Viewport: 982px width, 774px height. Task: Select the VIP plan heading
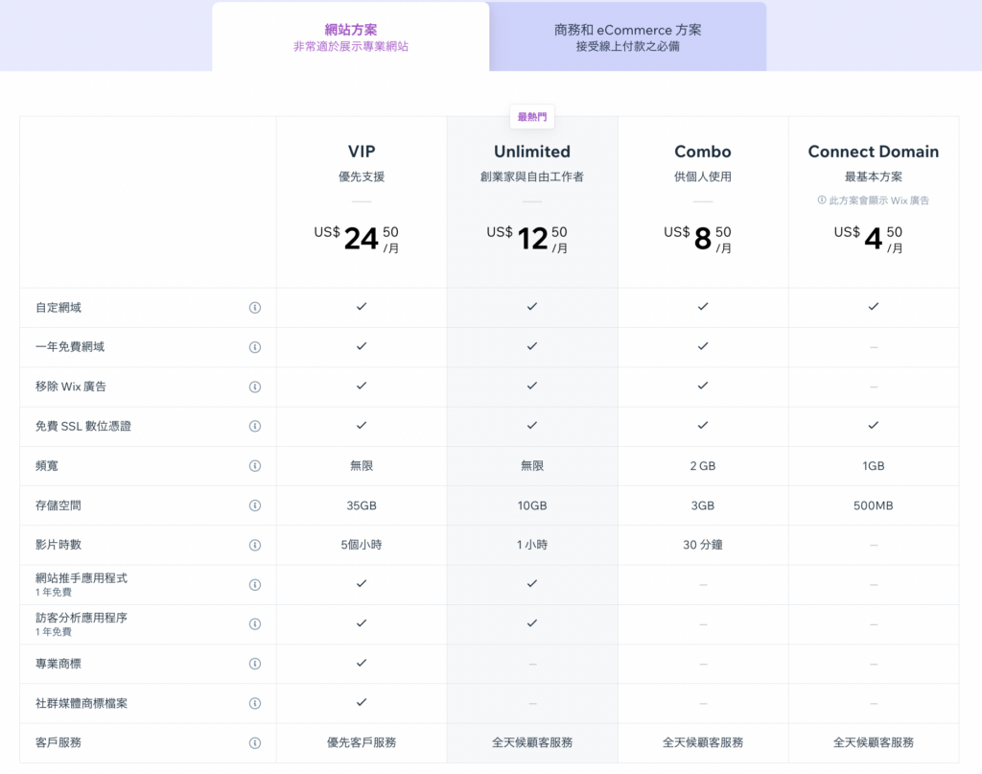tap(361, 152)
